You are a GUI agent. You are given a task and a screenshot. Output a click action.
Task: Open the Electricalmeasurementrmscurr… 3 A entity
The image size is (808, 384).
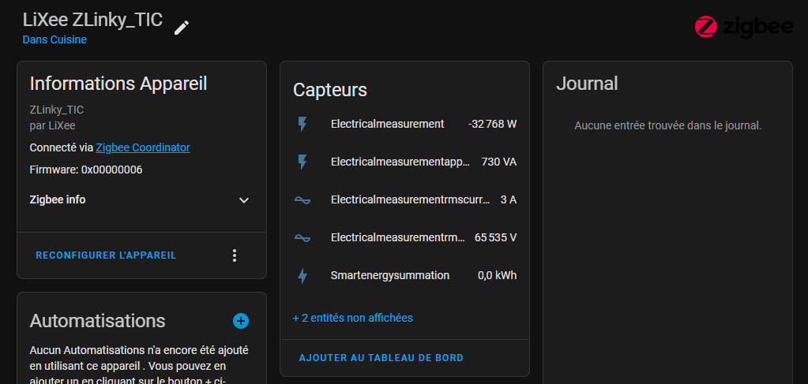(404, 199)
